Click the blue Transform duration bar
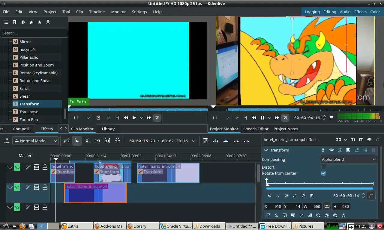Viewport: 384px width, 230px height. (x=320, y=189)
